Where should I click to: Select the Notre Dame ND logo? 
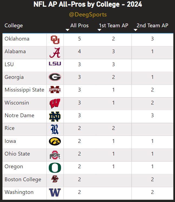[55, 116]
